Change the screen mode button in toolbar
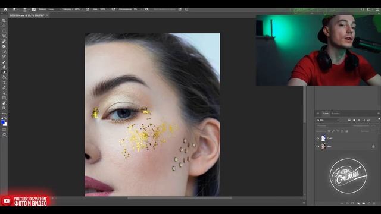Viewport: 381px width, 214px height. click(x=4, y=135)
